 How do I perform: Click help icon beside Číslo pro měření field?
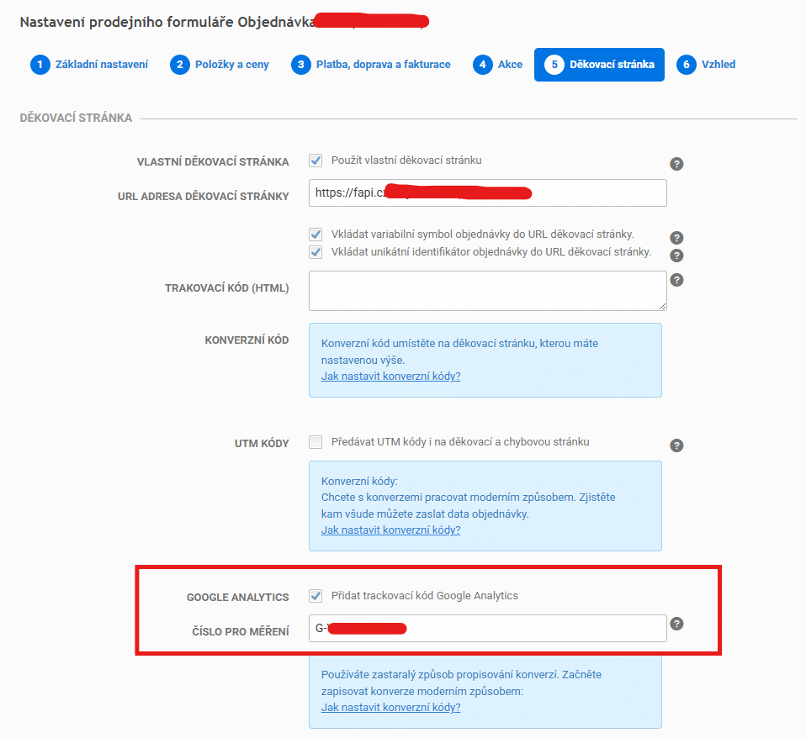coord(676,624)
